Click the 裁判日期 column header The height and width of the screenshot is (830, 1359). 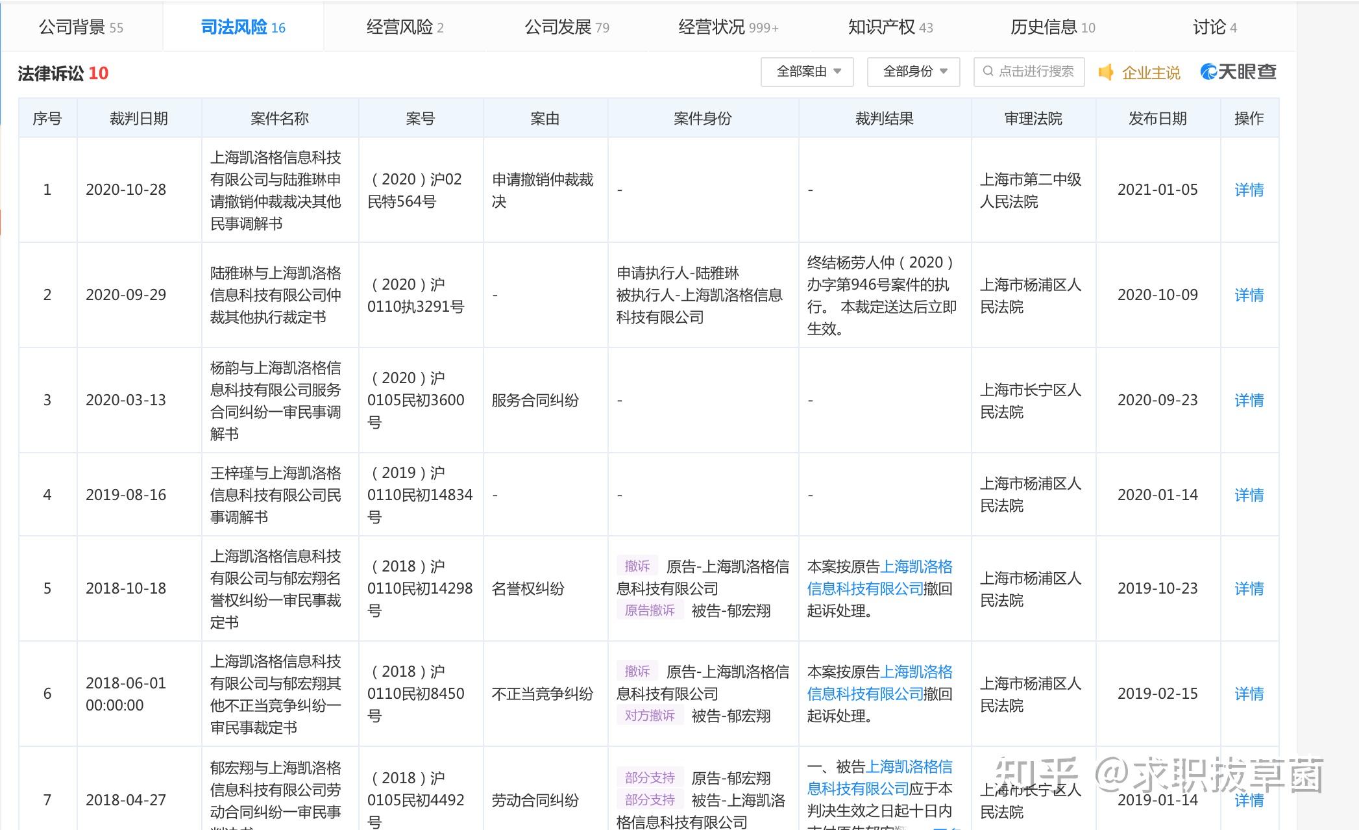[x=139, y=118]
